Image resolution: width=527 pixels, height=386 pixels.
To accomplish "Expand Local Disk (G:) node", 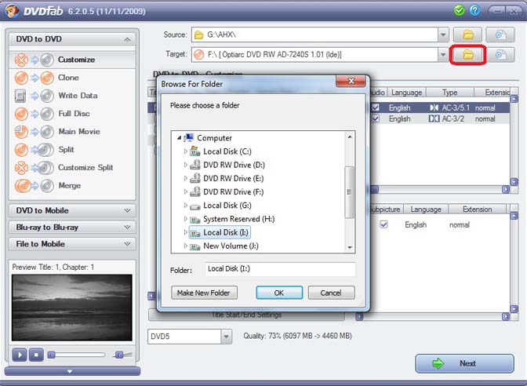I will (185, 206).
